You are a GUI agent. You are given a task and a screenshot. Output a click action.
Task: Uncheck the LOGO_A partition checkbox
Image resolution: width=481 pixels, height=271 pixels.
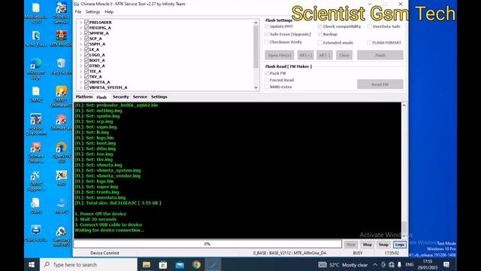[x=86, y=55]
